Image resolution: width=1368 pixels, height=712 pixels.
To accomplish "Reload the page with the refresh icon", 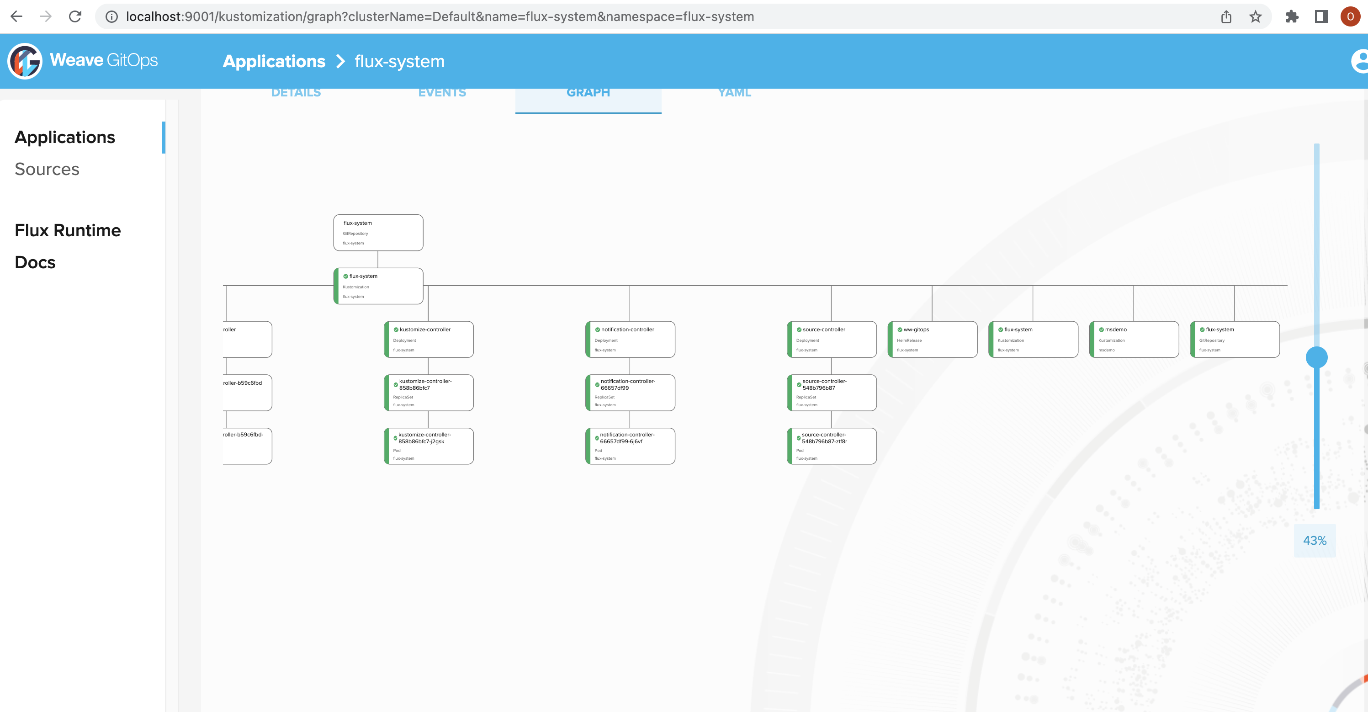I will [x=75, y=16].
